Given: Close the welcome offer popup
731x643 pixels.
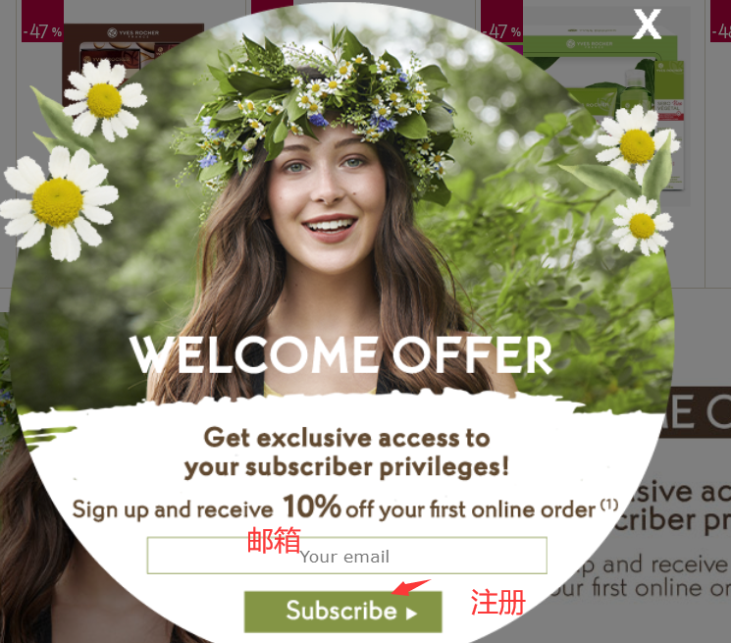Looking at the screenshot, I should tap(647, 24).
